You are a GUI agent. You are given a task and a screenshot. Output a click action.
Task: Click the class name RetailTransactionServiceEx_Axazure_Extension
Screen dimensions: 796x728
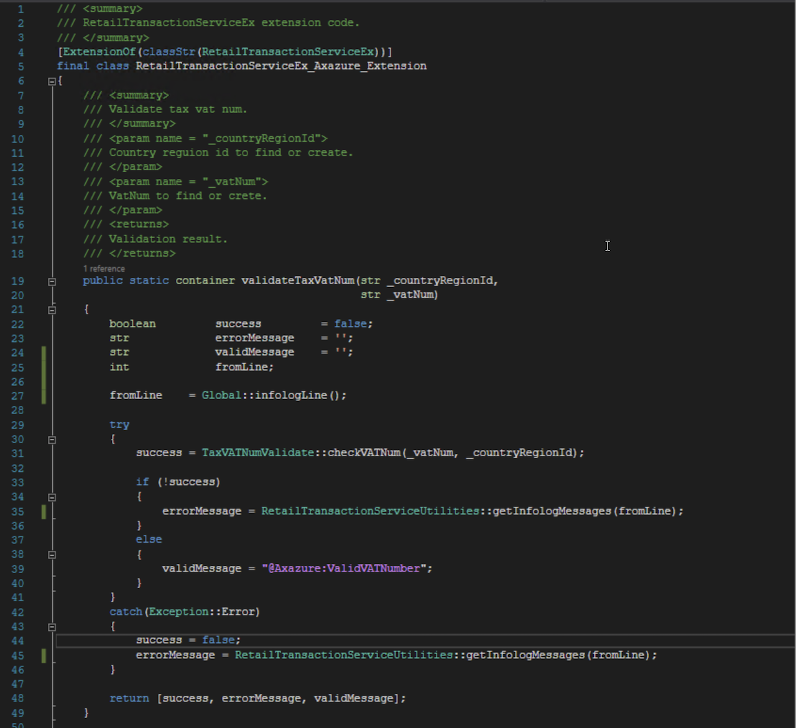tap(281, 66)
